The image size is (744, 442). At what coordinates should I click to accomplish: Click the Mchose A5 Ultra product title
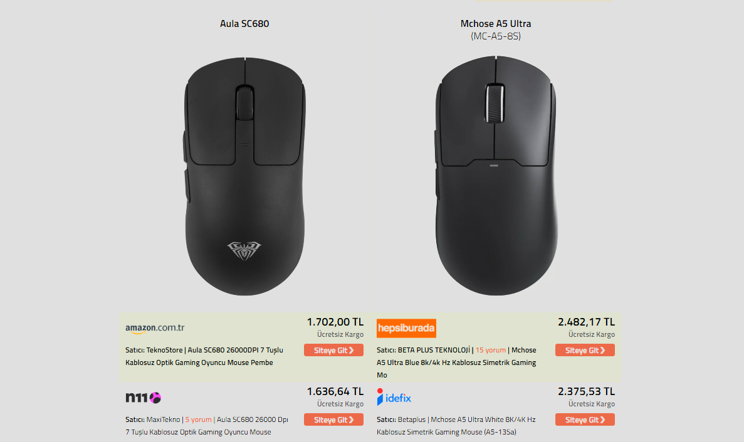click(495, 24)
